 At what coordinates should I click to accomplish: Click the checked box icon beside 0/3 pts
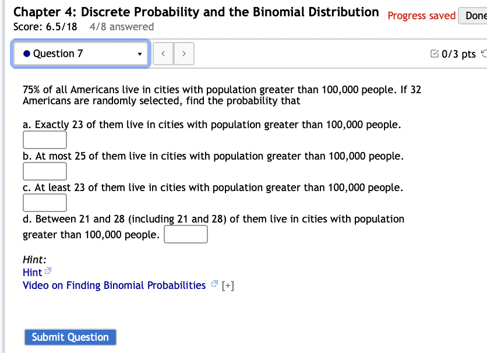435,53
